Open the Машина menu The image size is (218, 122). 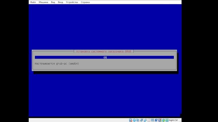coord(43,2)
